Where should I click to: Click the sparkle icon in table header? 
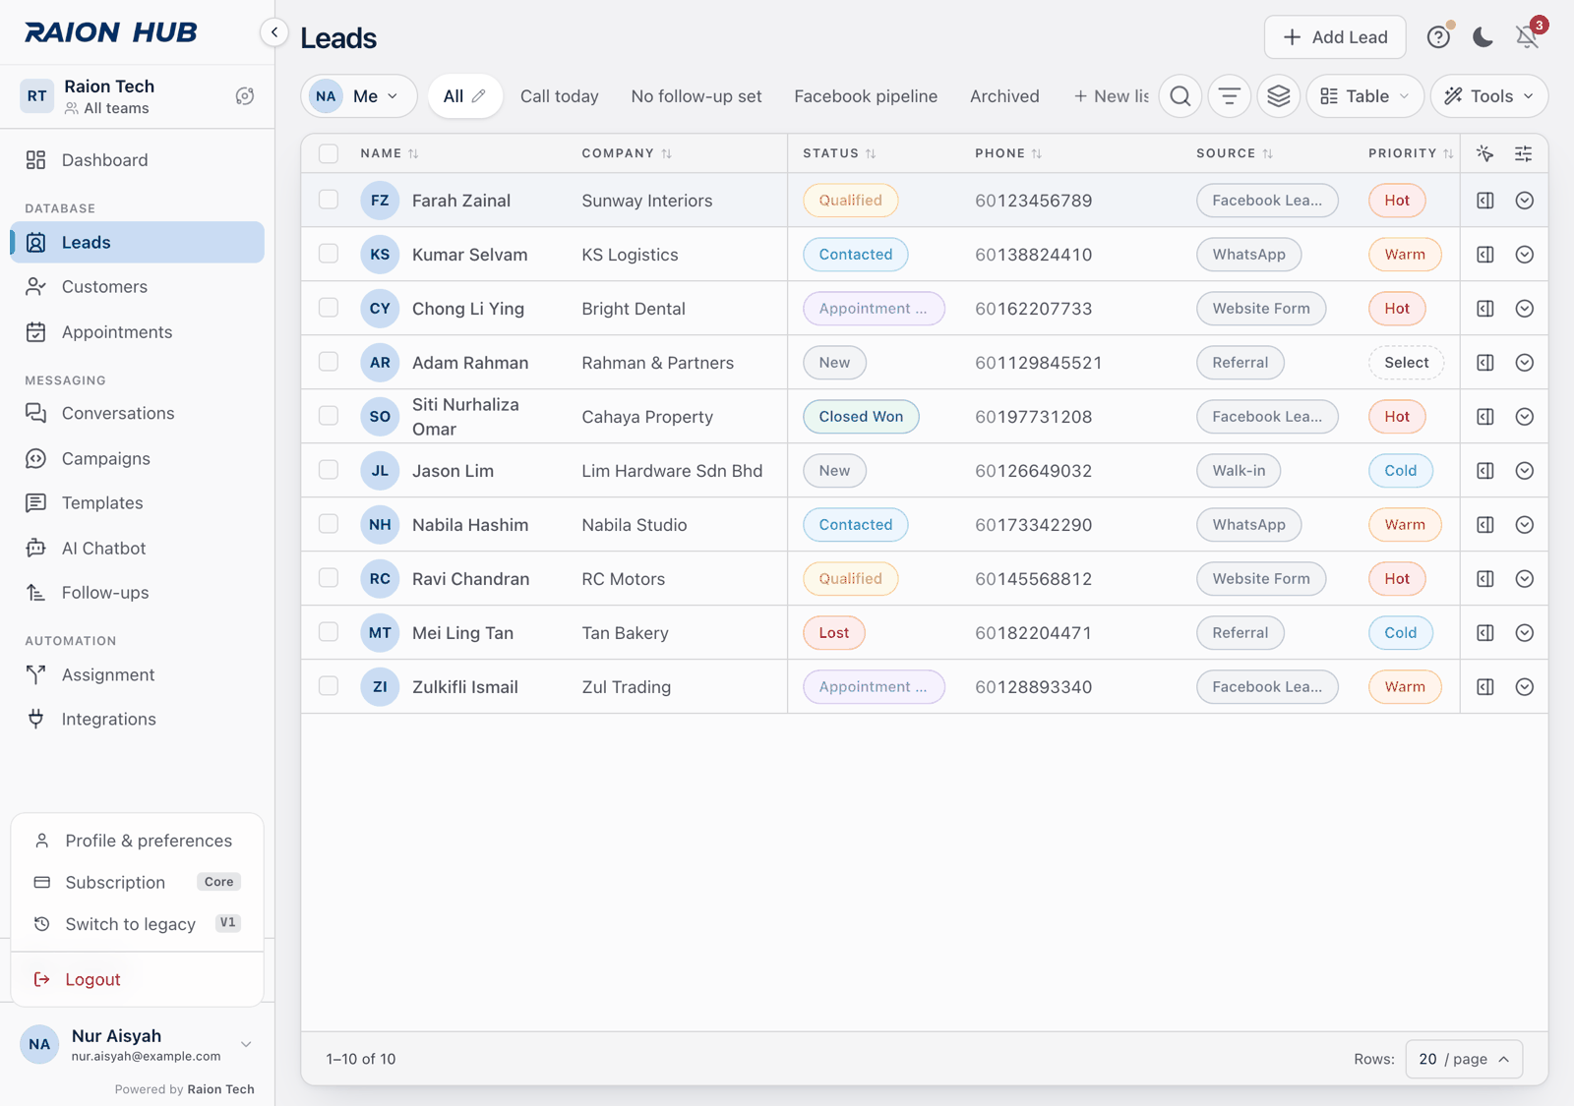pyautogui.click(x=1485, y=153)
